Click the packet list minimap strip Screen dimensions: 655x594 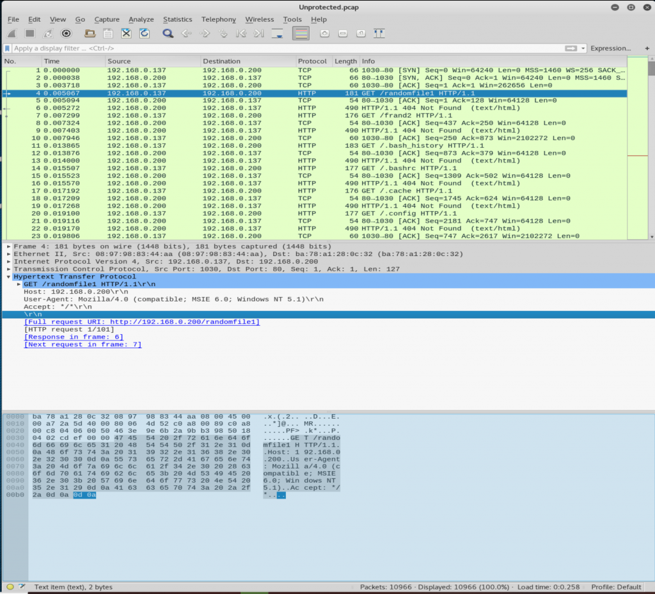click(638, 148)
